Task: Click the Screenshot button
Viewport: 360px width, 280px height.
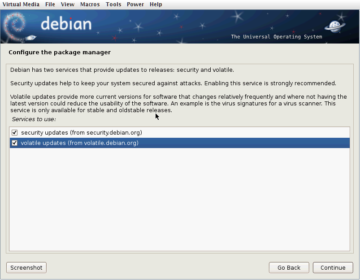Action: (x=26, y=268)
